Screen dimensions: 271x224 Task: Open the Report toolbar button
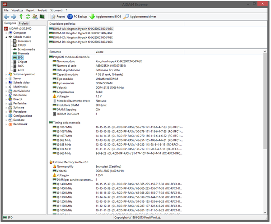pos(57,17)
